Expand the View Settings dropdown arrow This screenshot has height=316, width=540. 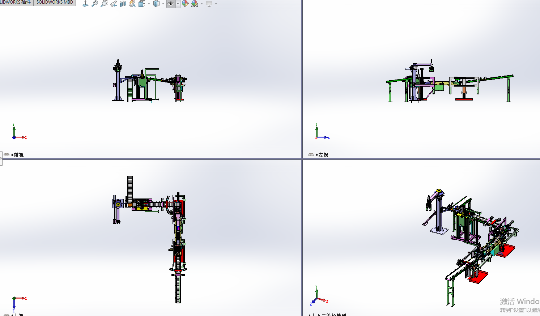tap(216, 4)
